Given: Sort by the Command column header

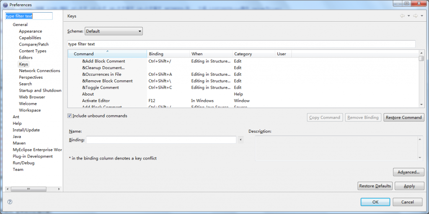Looking at the screenshot, I should click(107, 54).
